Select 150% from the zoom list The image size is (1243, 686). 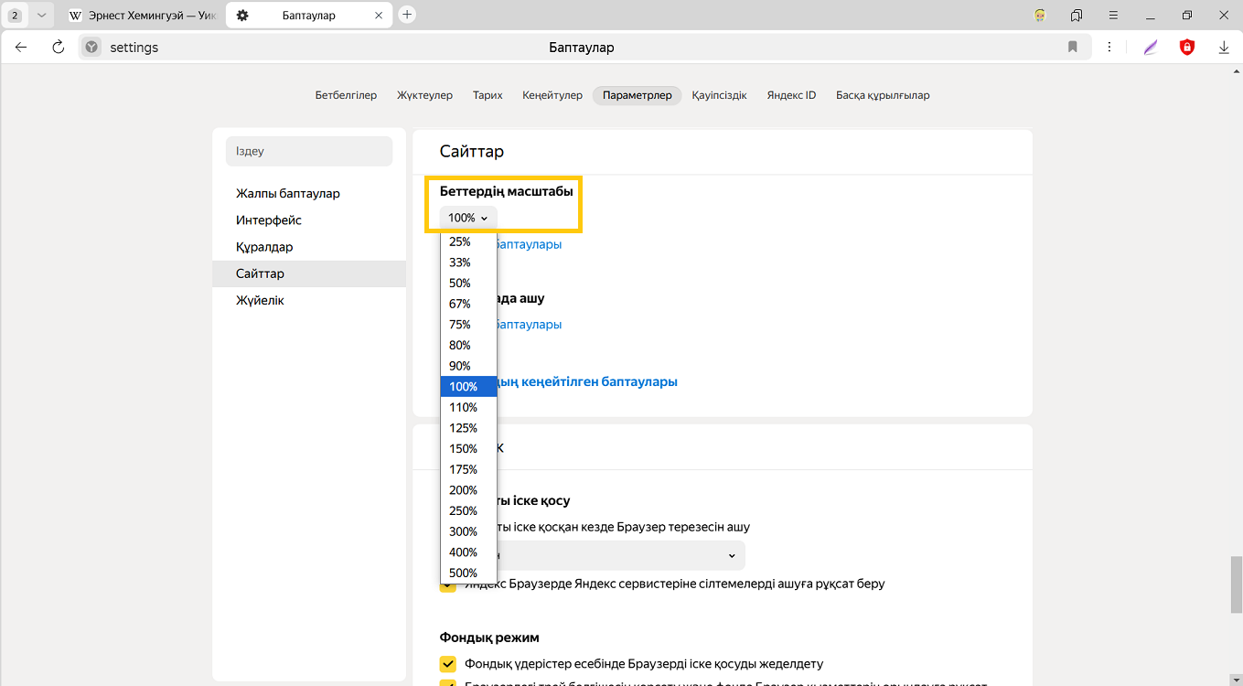coord(464,449)
